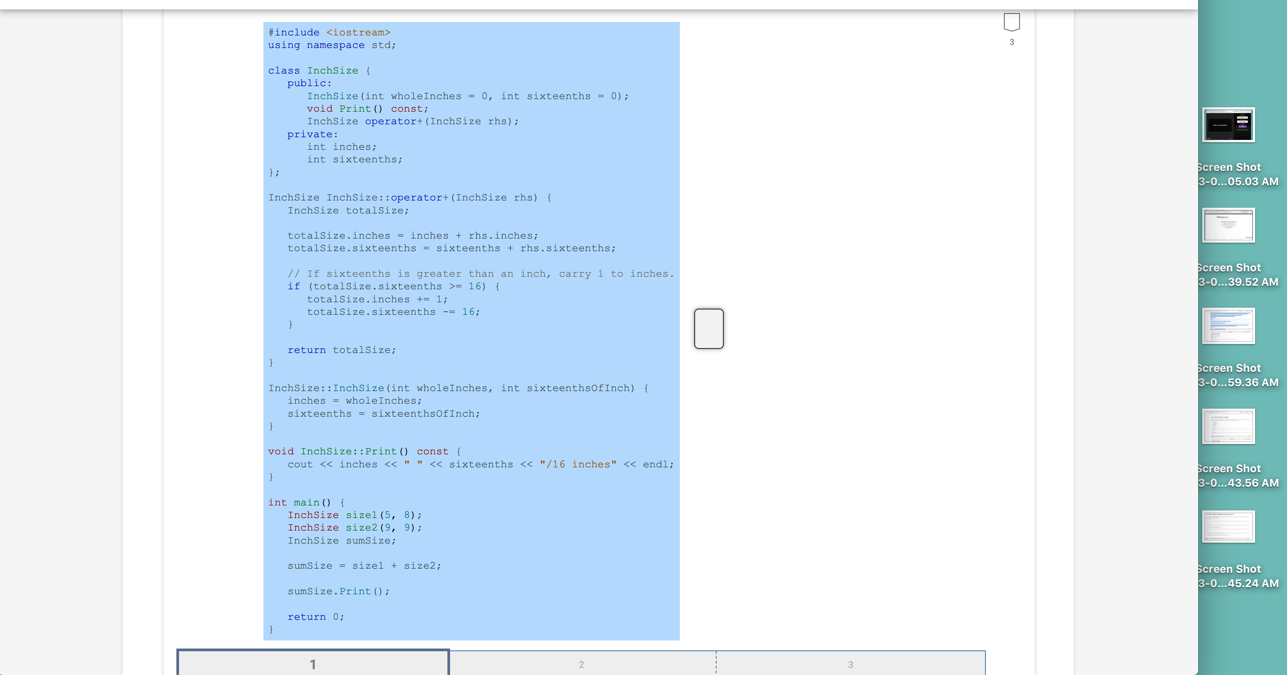
Task: Click the Screen Shot 59.36 AM desktop icon
Action: click(x=1228, y=326)
